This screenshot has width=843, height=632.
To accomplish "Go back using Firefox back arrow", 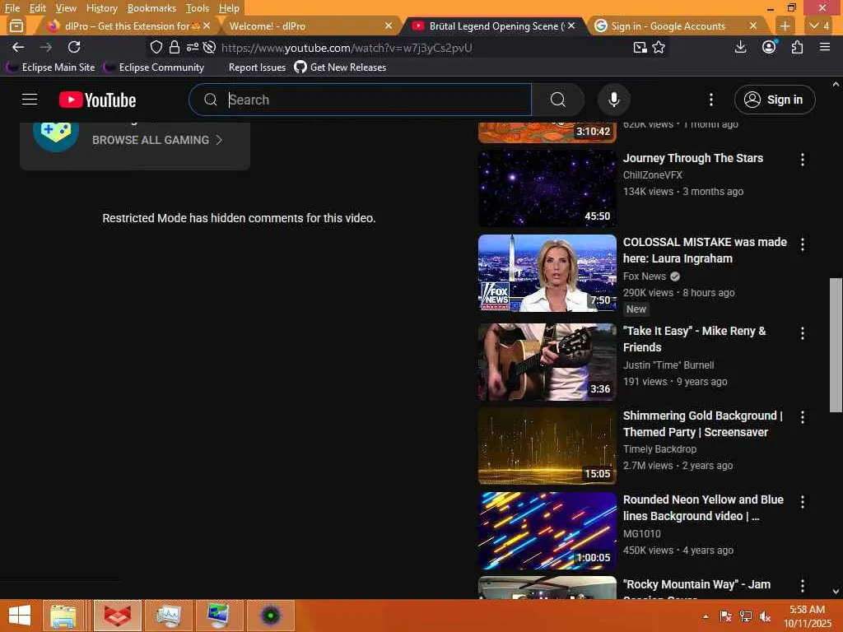I will [x=18, y=47].
